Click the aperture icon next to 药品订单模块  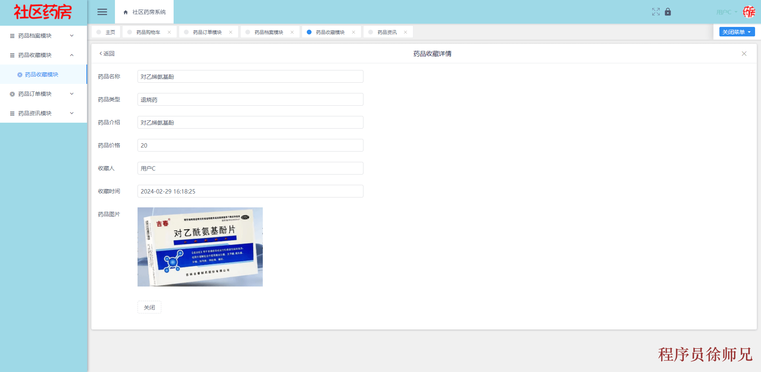tap(11, 94)
